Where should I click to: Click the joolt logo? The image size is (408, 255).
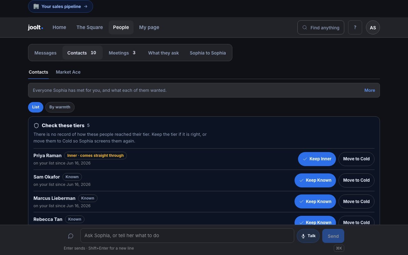coord(35,27)
